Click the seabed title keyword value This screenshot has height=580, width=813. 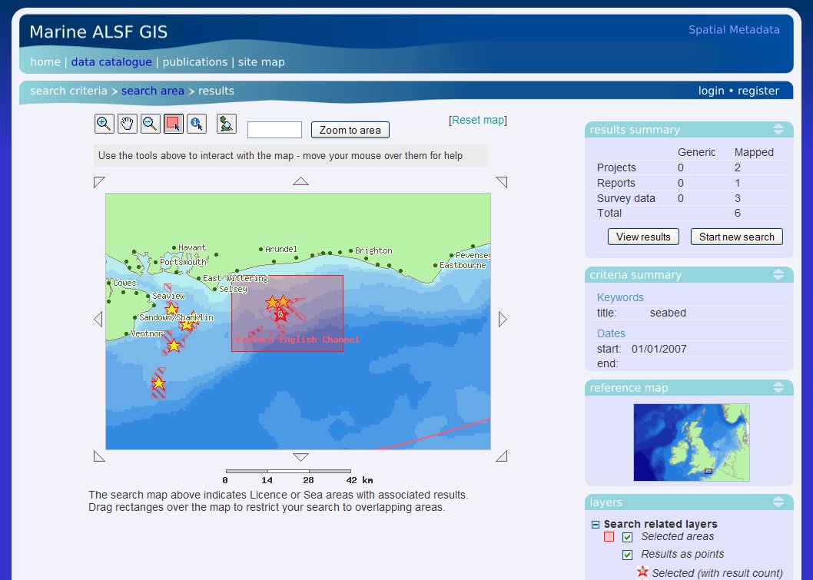[x=668, y=313]
